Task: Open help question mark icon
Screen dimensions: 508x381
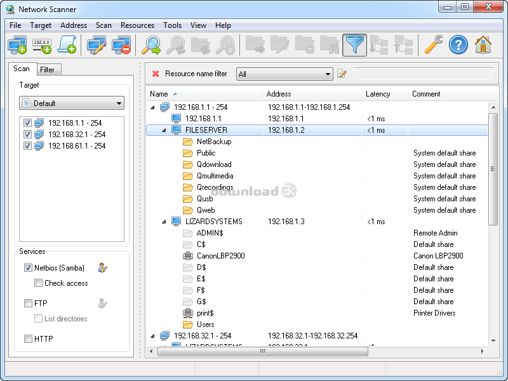Action: coord(458,45)
